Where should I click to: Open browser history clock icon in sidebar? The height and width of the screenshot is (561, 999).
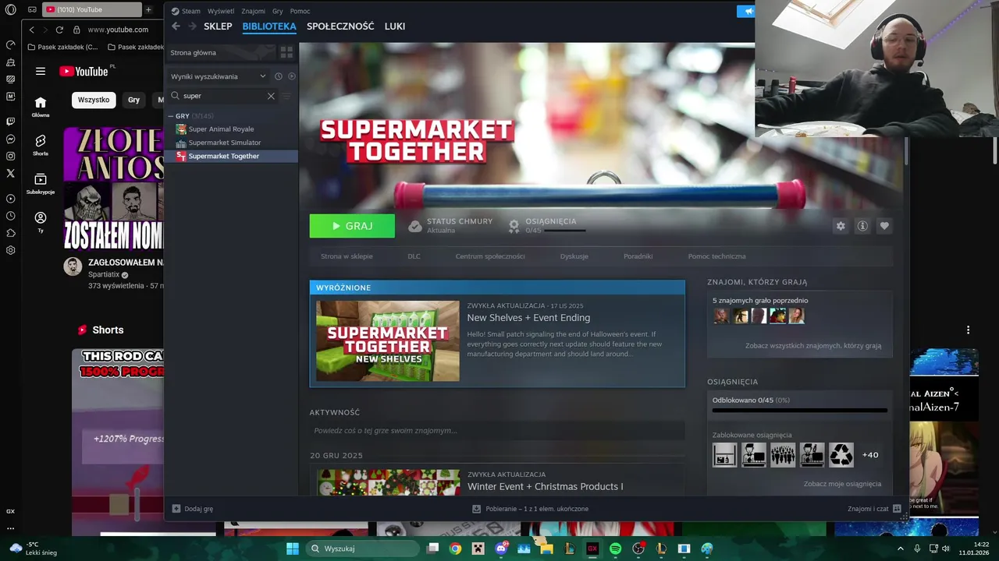10,216
